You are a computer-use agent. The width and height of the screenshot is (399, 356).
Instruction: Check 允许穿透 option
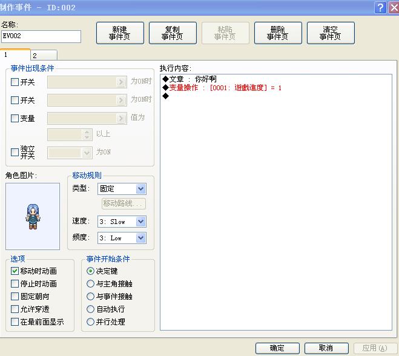point(15,309)
